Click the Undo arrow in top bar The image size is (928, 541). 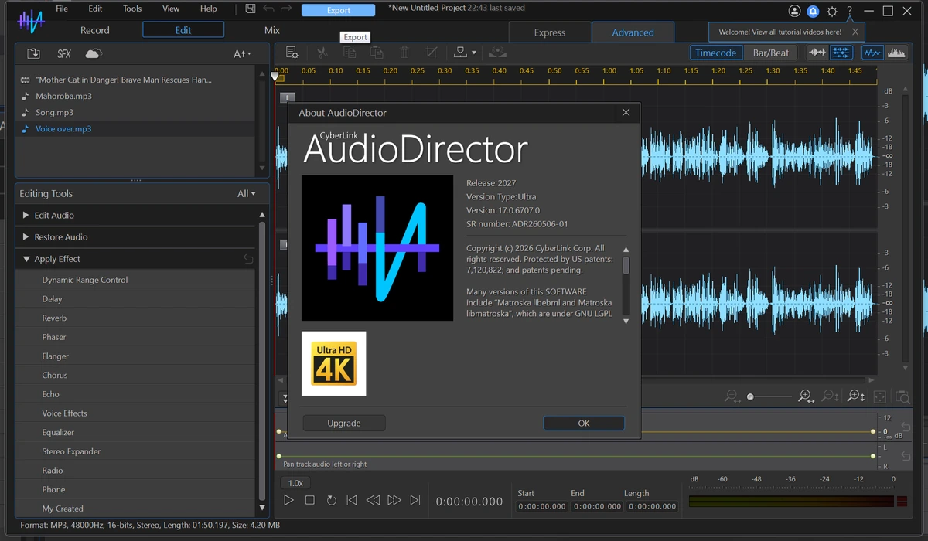[268, 9]
